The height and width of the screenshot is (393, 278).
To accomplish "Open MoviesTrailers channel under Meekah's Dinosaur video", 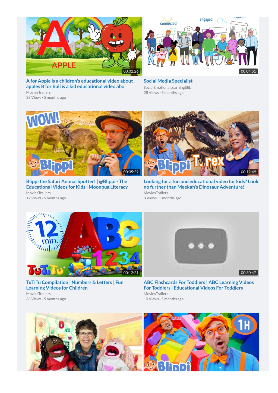I will (156, 193).
